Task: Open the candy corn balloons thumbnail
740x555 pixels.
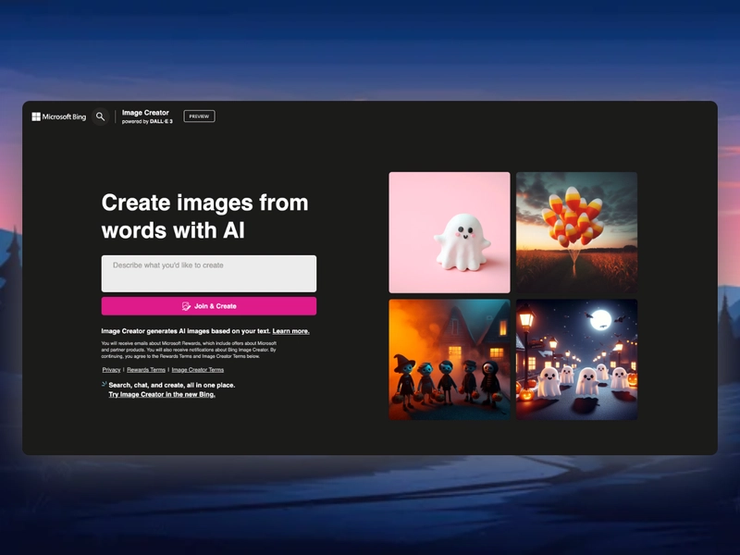Action: [576, 233]
